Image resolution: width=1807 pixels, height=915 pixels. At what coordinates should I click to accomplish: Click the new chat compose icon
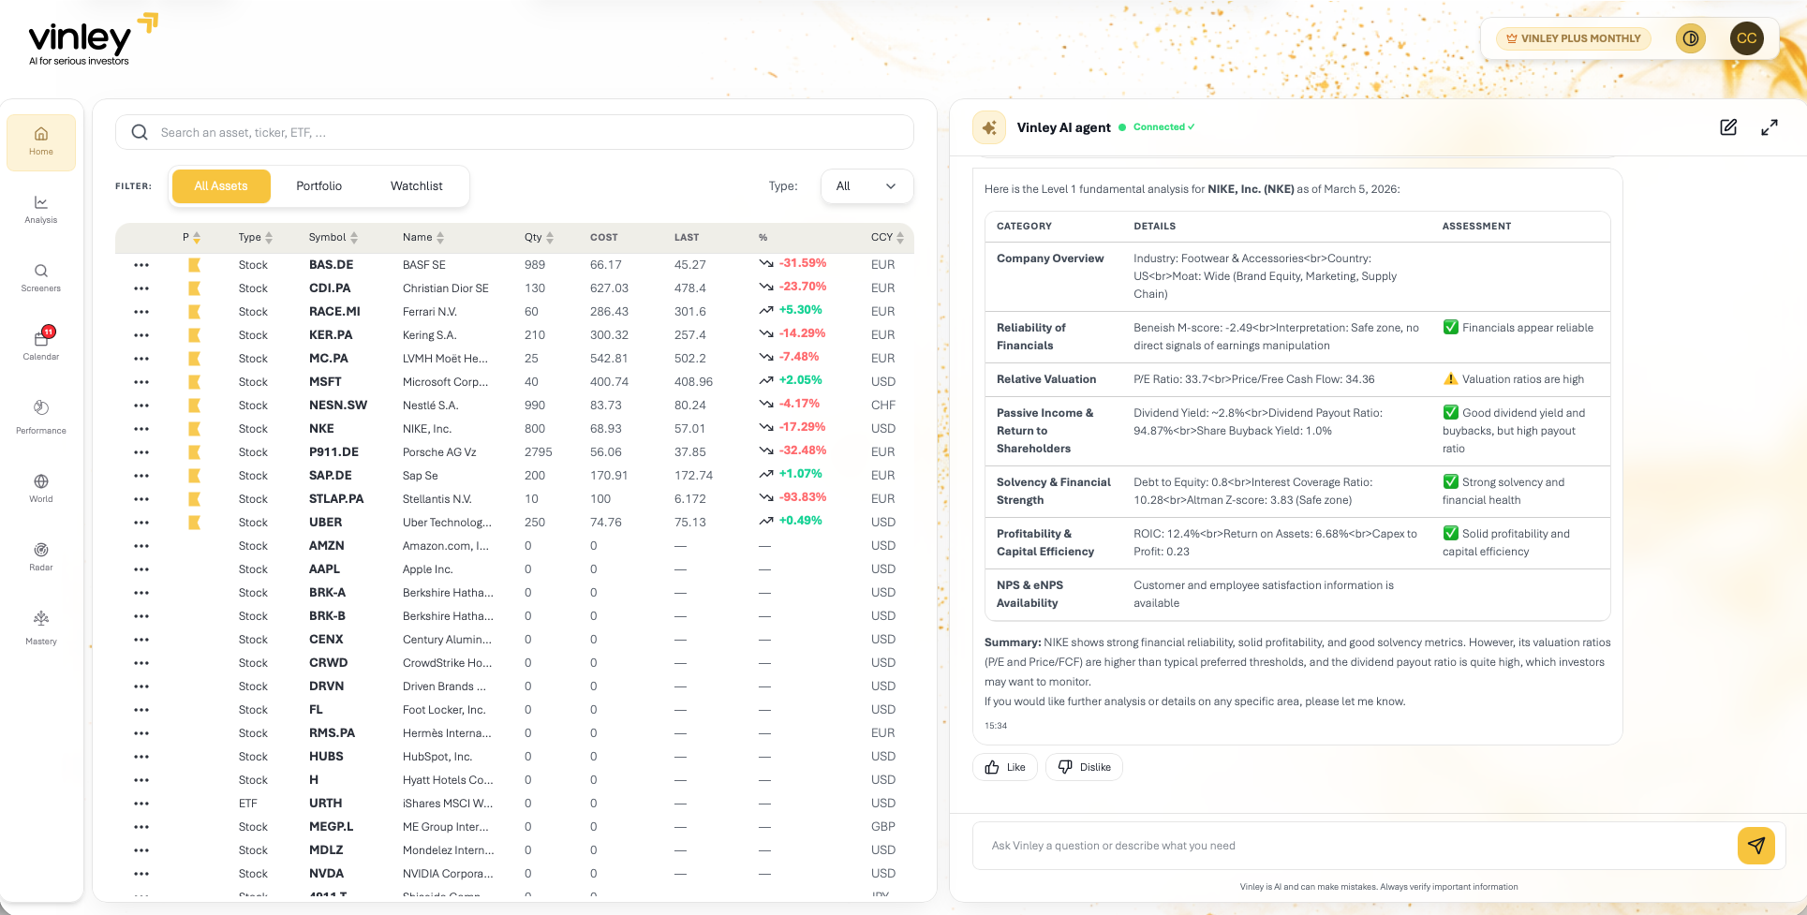(x=1728, y=127)
